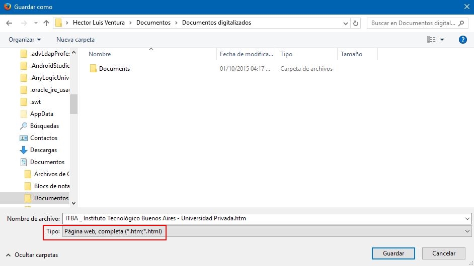Click the Nombre de archivo text field

tap(262, 219)
